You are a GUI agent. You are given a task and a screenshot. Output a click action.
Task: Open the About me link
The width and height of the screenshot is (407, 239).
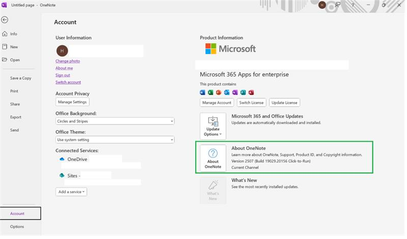64,68
